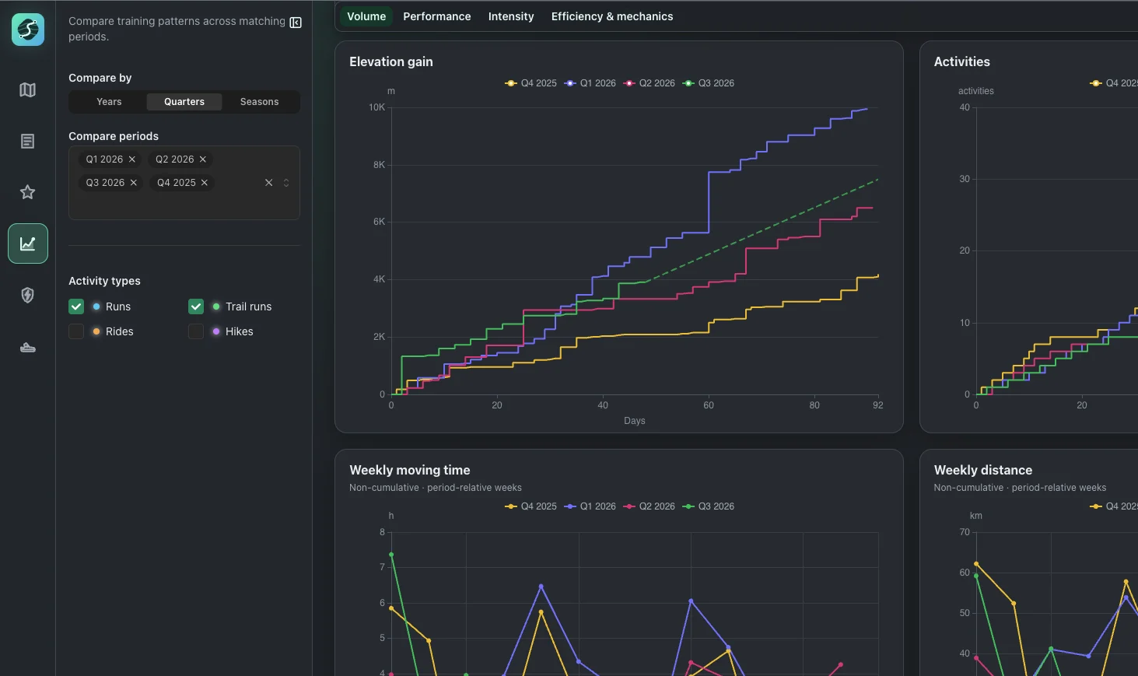Clear all selected compare periods
Screen dimensions: 1138x676
268,183
